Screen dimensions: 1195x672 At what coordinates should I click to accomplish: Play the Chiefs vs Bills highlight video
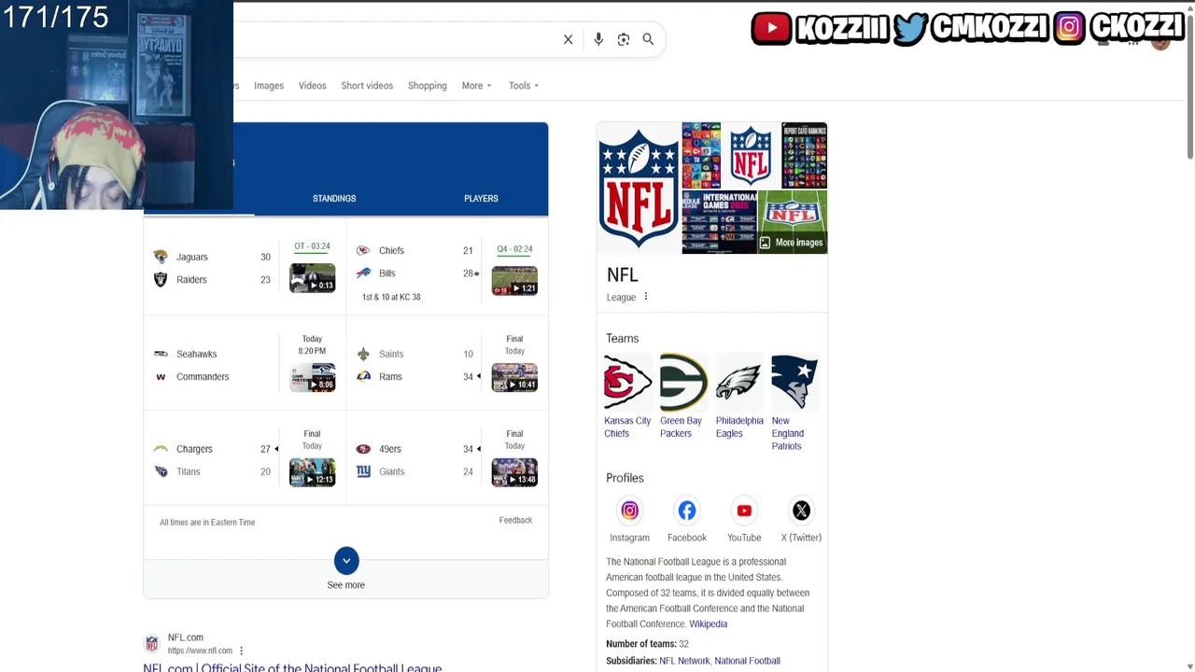(x=514, y=280)
